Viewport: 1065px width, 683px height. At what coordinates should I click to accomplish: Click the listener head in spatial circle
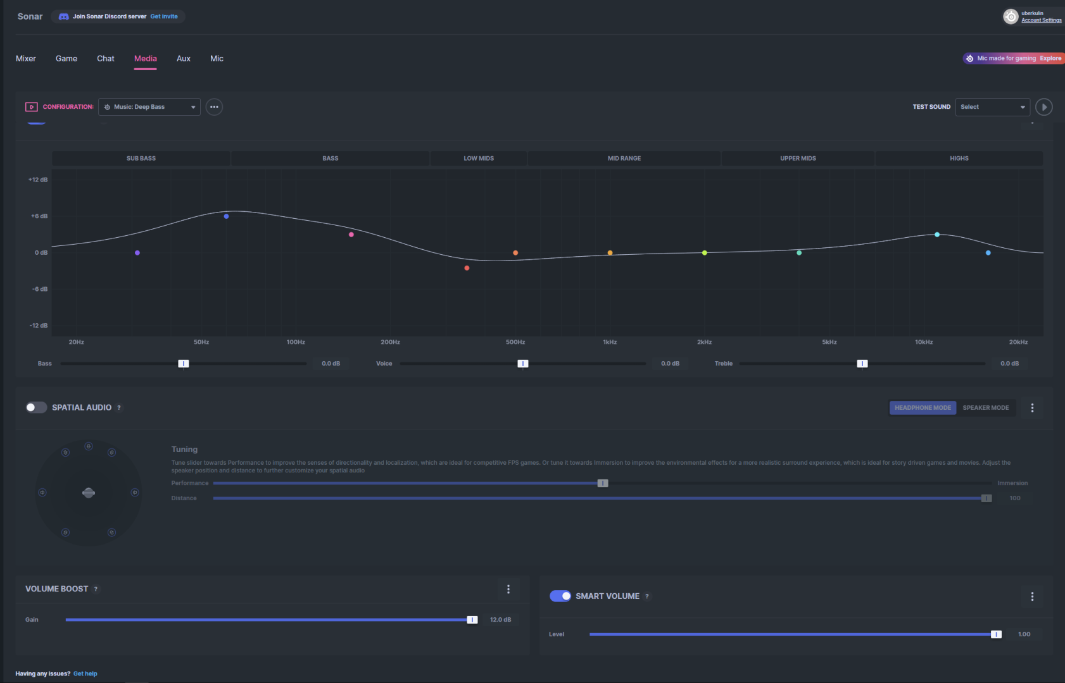(89, 493)
